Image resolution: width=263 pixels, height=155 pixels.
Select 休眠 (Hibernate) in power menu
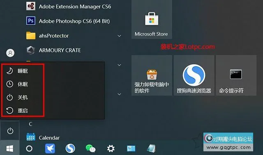pos(23,84)
